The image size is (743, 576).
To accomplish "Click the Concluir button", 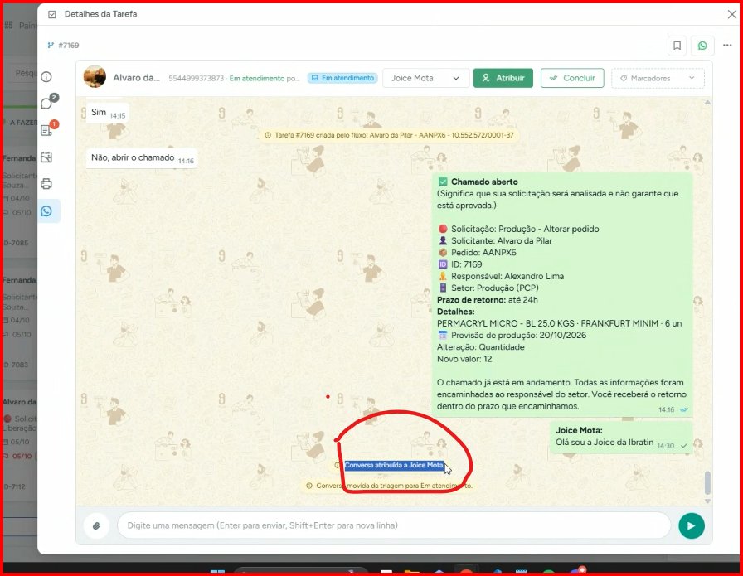I will click(572, 78).
